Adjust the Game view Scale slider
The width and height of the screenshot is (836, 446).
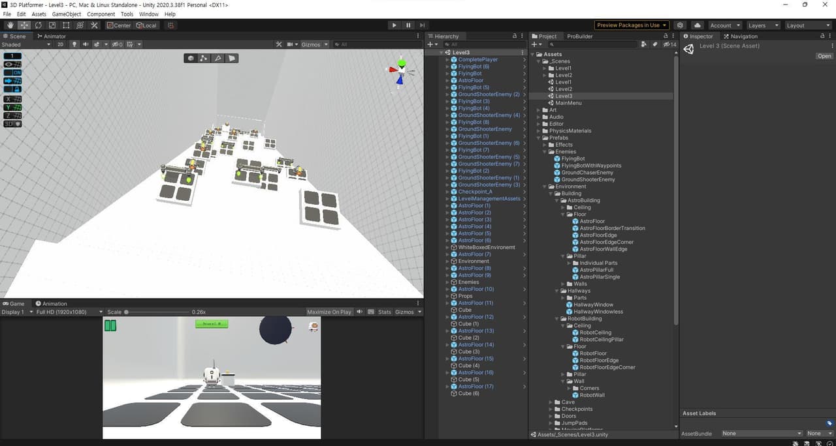[x=157, y=312]
